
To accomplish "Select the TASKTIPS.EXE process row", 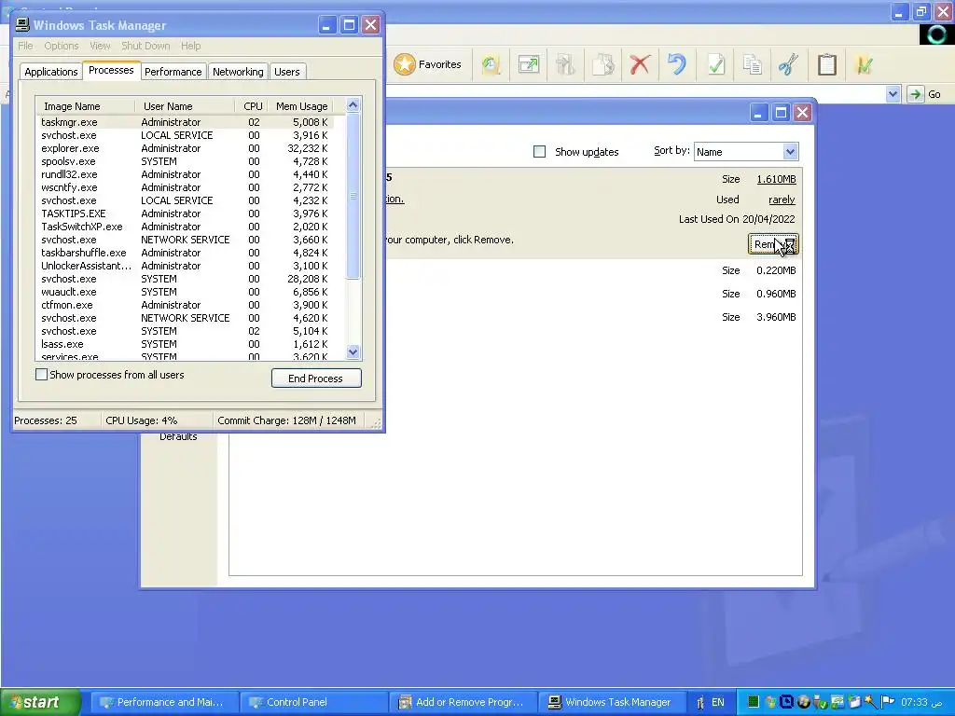I will click(x=186, y=213).
